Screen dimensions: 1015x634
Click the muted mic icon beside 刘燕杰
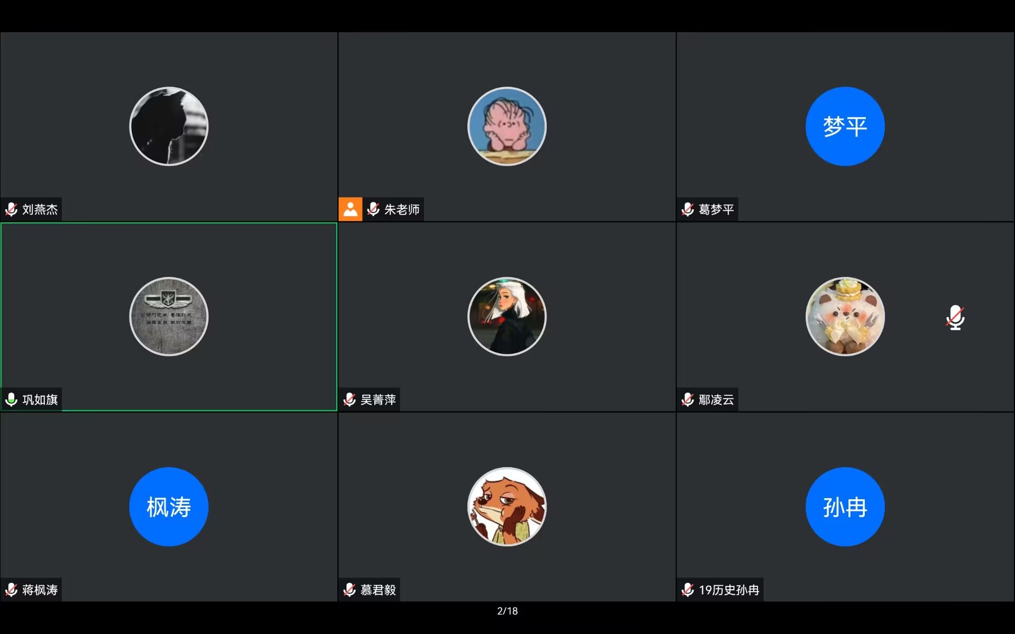(11, 209)
